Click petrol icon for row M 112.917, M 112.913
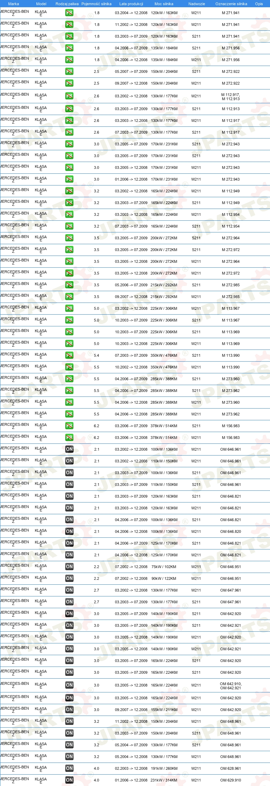The height and width of the screenshot is (786, 270). click(x=69, y=96)
